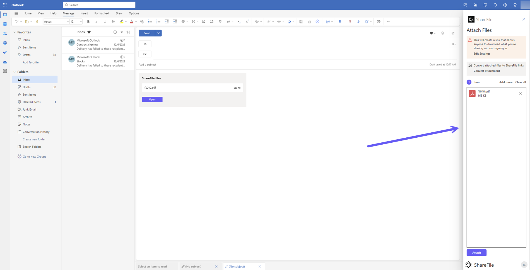Image resolution: width=530 pixels, height=270 pixels.
Task: Apply subscript formatting
Action: 239,21
